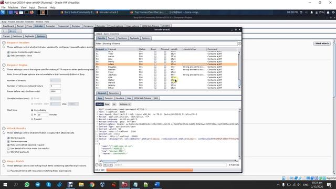Select the start 'In minutes' radio button
This screenshot has height=189, width=336.
tap(32, 114)
